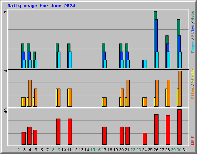Click the blue Files bar for day 26
Image resolution: width=197 pixels, height=154 pixels.
point(156,35)
